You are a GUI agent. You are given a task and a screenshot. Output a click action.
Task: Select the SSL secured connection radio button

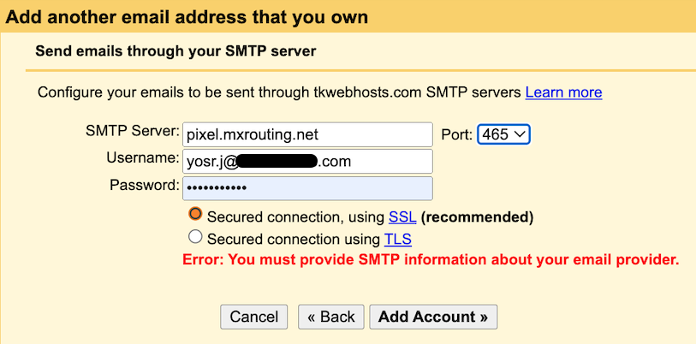click(x=195, y=214)
